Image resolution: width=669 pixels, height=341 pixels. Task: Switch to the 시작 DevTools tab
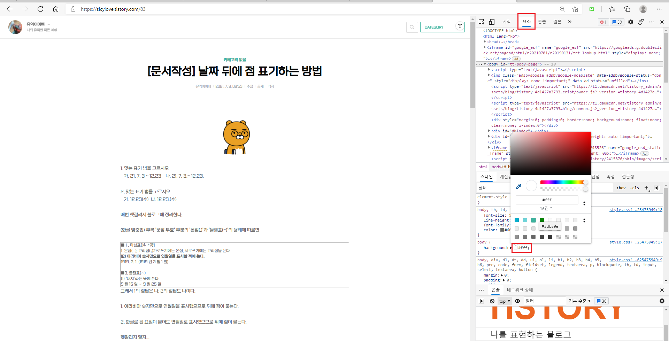coord(507,22)
